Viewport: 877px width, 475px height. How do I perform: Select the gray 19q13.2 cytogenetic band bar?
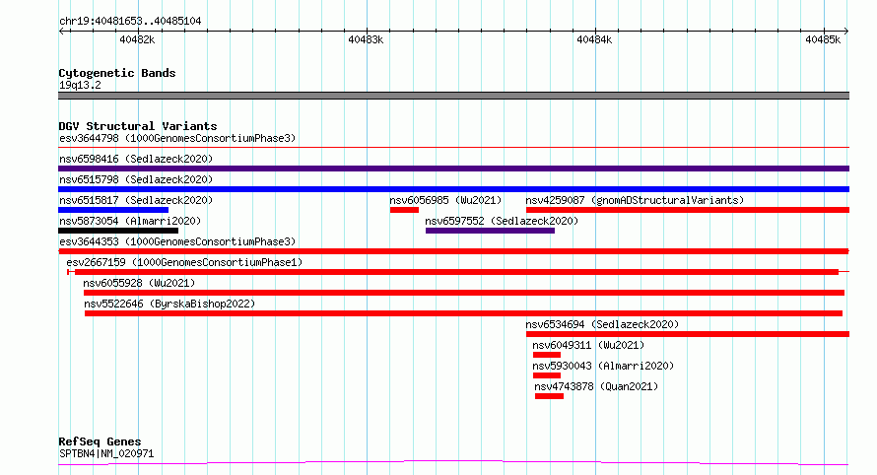point(453,96)
